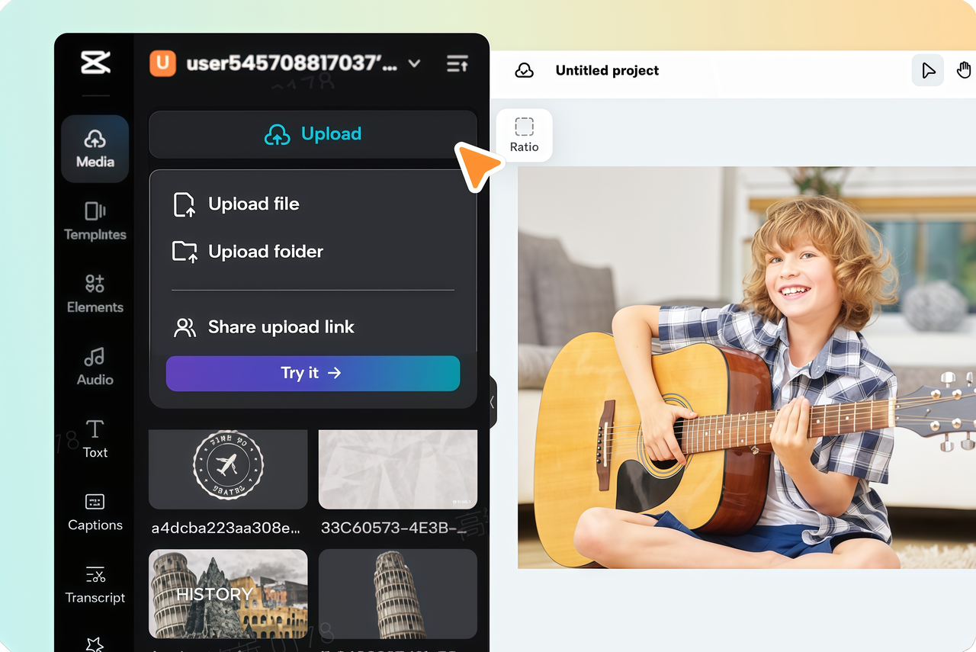The height and width of the screenshot is (652, 976).
Task: Collapse the media panel with the chevron
Action: tap(492, 402)
